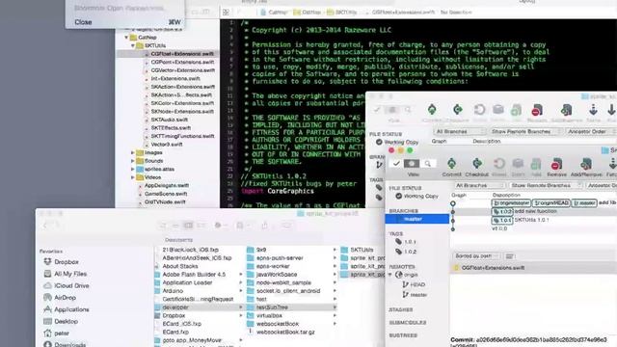The image size is (617, 347).
Task: Click Stash in the front SourceTree window
Action: (x=518, y=167)
